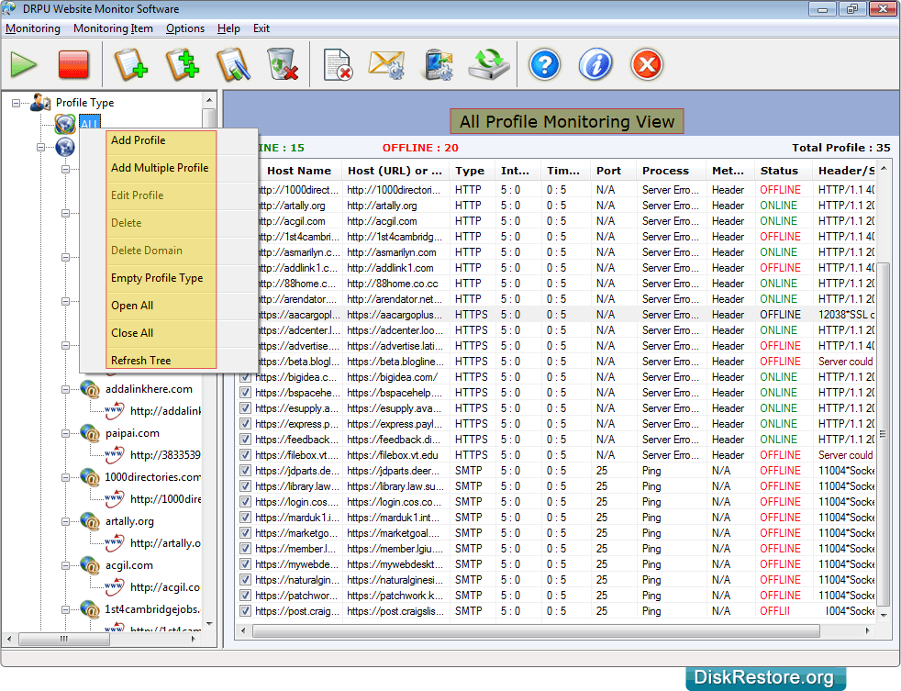Toggle checkbox for https://bigidea.c... row
The width and height of the screenshot is (901, 691).
click(x=246, y=377)
